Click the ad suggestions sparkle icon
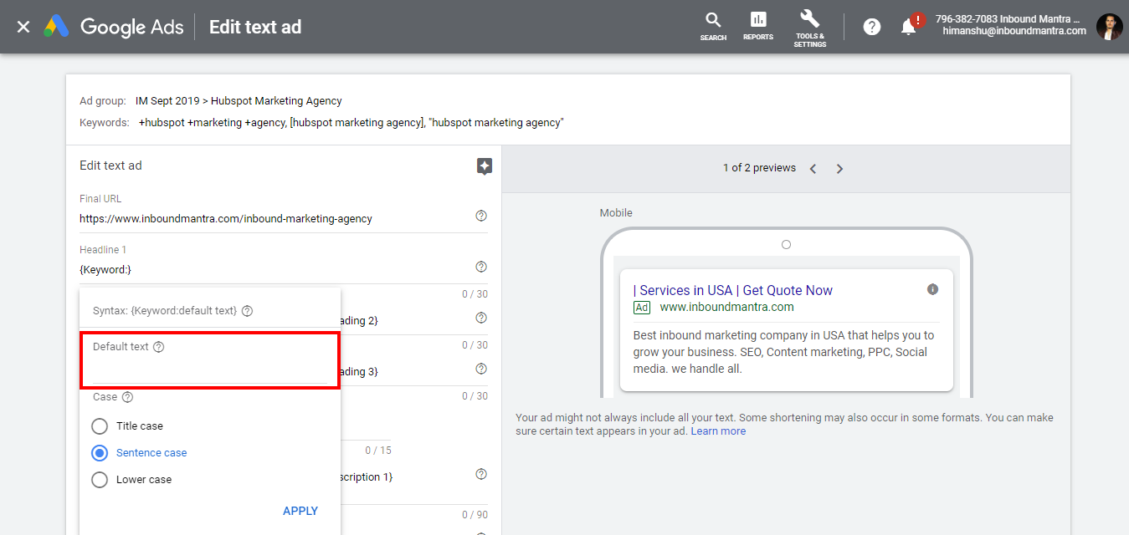 pyautogui.click(x=484, y=166)
